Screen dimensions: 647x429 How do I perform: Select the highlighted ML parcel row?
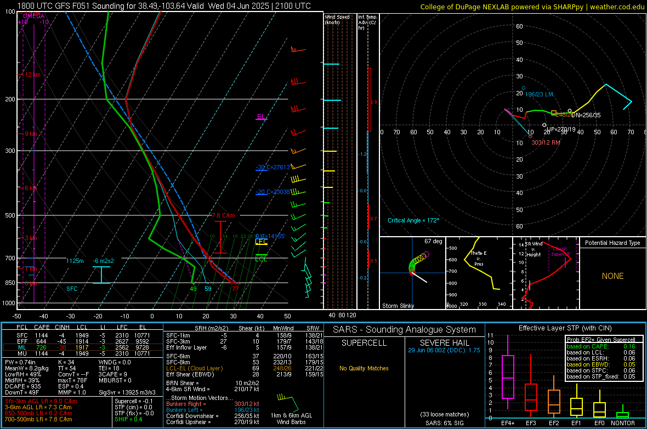click(x=83, y=347)
